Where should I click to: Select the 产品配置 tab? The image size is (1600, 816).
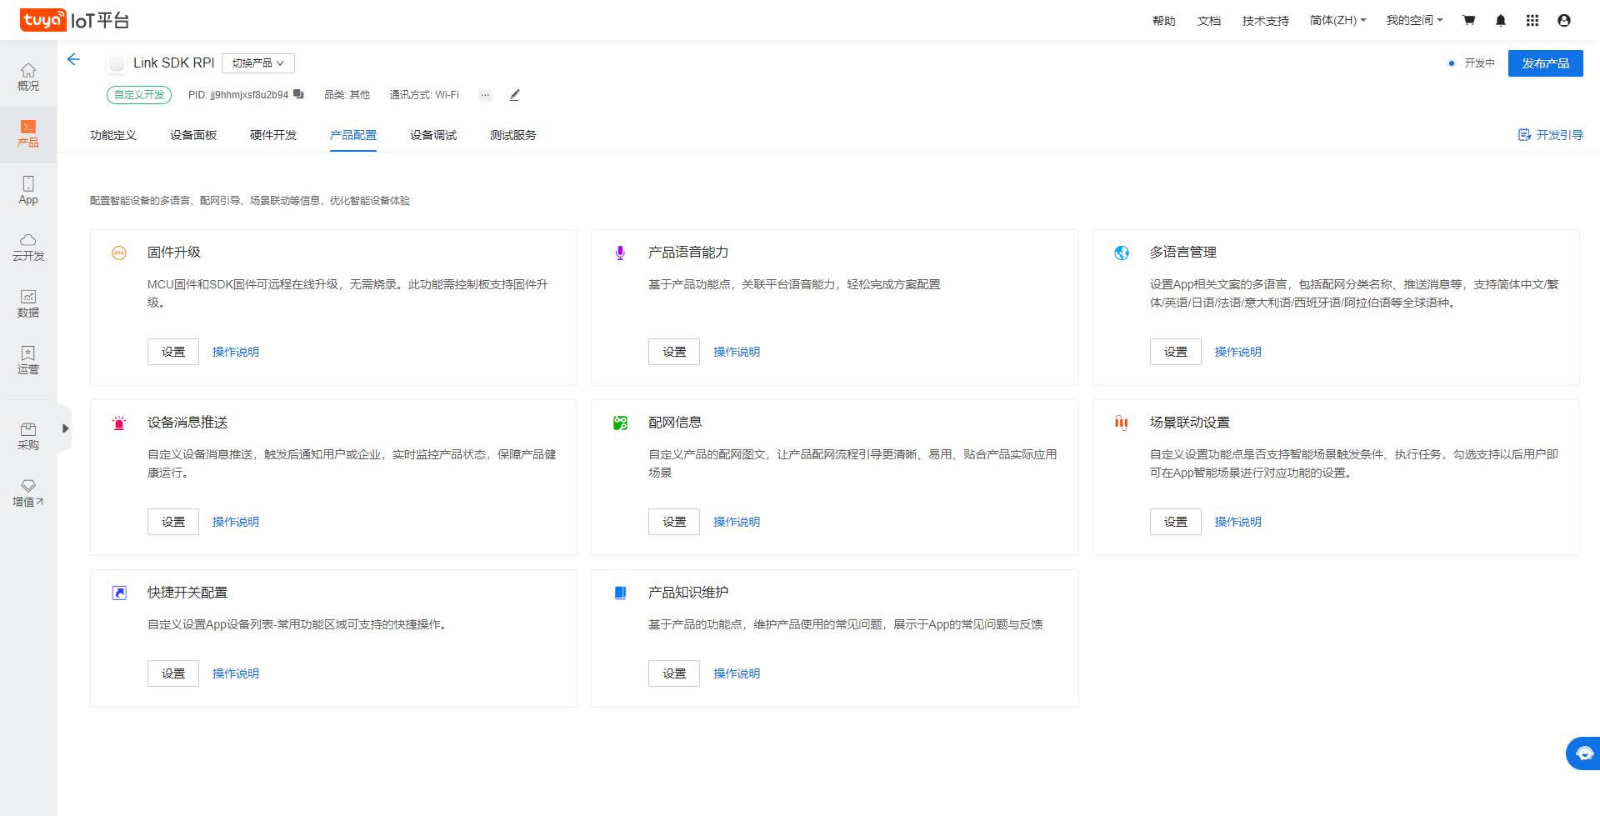(353, 135)
